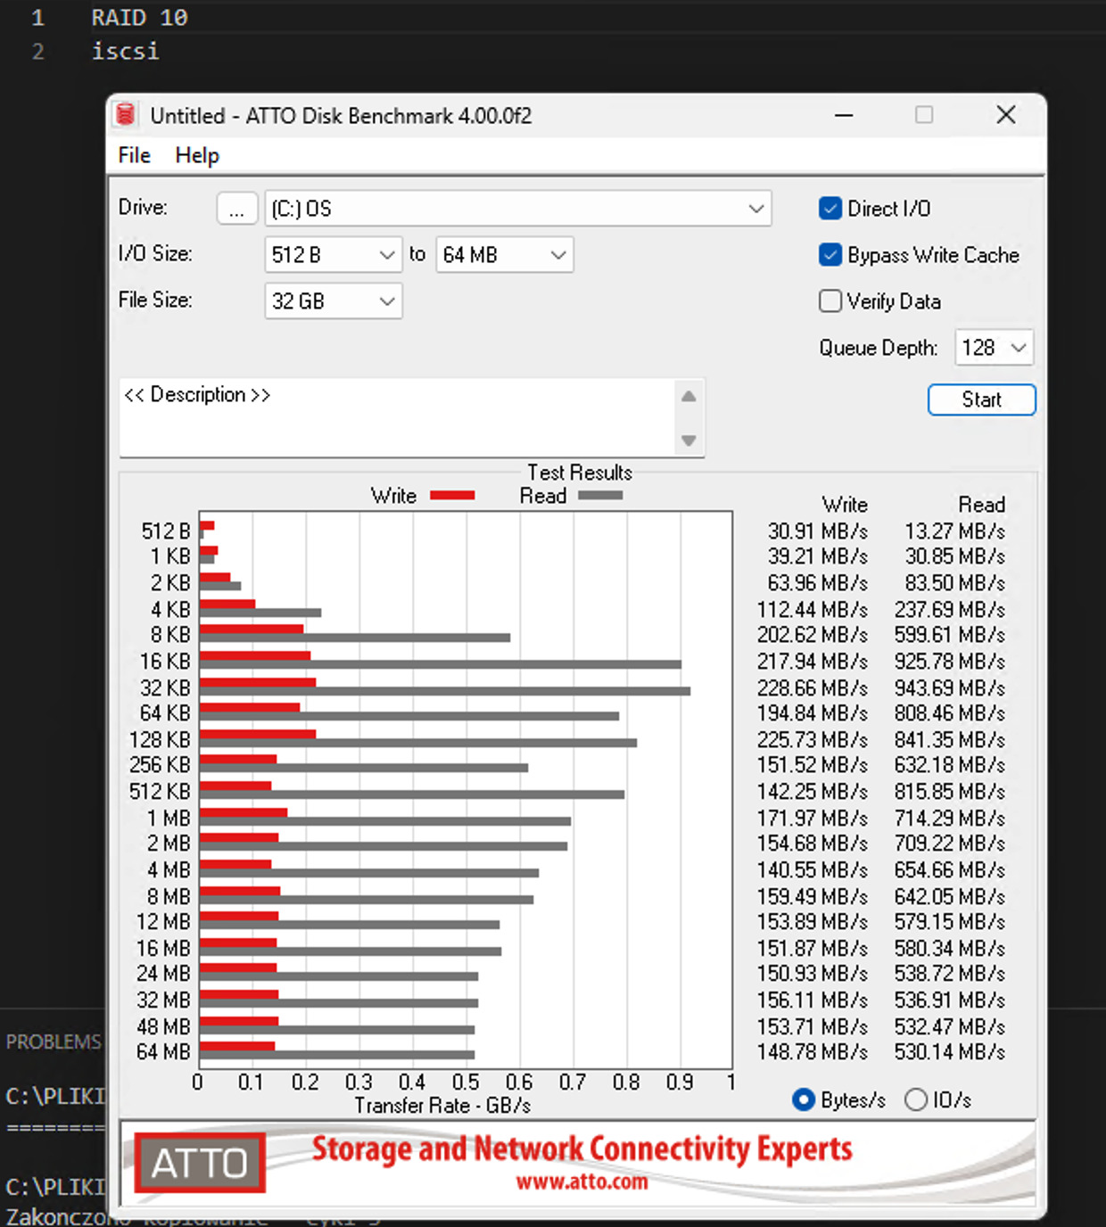1106x1227 pixels.
Task: Click the Read column header
Action: click(x=981, y=505)
